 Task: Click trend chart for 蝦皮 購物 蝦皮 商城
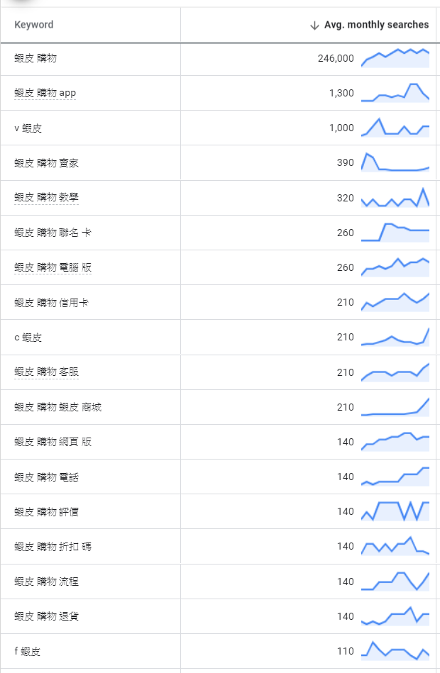click(395, 407)
